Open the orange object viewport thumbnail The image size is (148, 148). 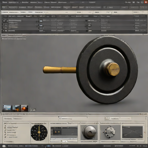25,108
